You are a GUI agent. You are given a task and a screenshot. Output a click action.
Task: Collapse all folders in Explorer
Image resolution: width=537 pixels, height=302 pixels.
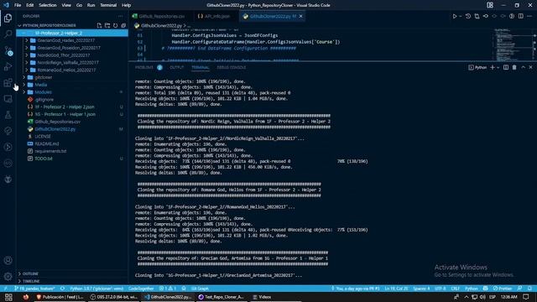[123, 25]
